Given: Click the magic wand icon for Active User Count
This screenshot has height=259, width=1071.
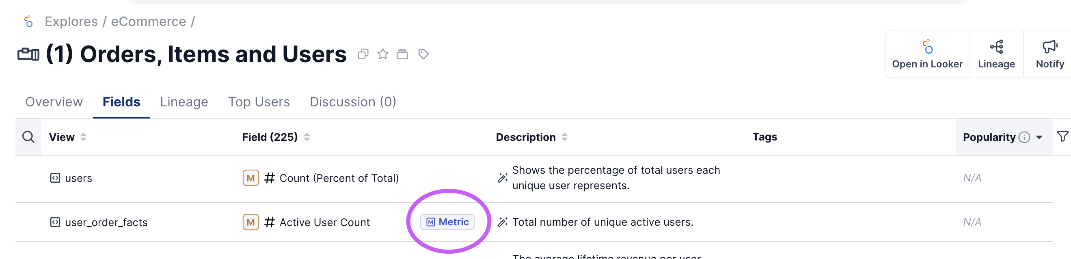Looking at the screenshot, I should coord(502,222).
